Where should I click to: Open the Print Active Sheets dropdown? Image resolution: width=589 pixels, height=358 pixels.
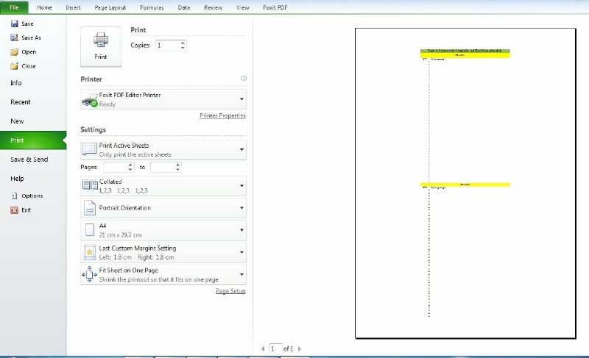(x=242, y=150)
